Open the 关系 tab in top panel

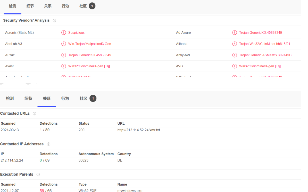coord(48,6)
